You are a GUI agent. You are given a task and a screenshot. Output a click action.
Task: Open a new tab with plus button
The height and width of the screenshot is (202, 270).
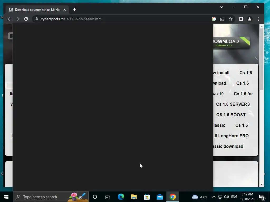[x=75, y=10]
